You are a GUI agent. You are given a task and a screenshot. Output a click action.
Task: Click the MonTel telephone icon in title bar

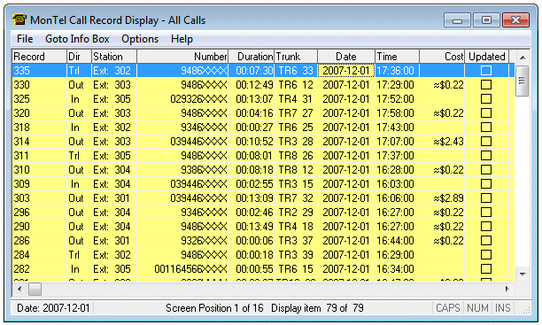[x=19, y=19]
